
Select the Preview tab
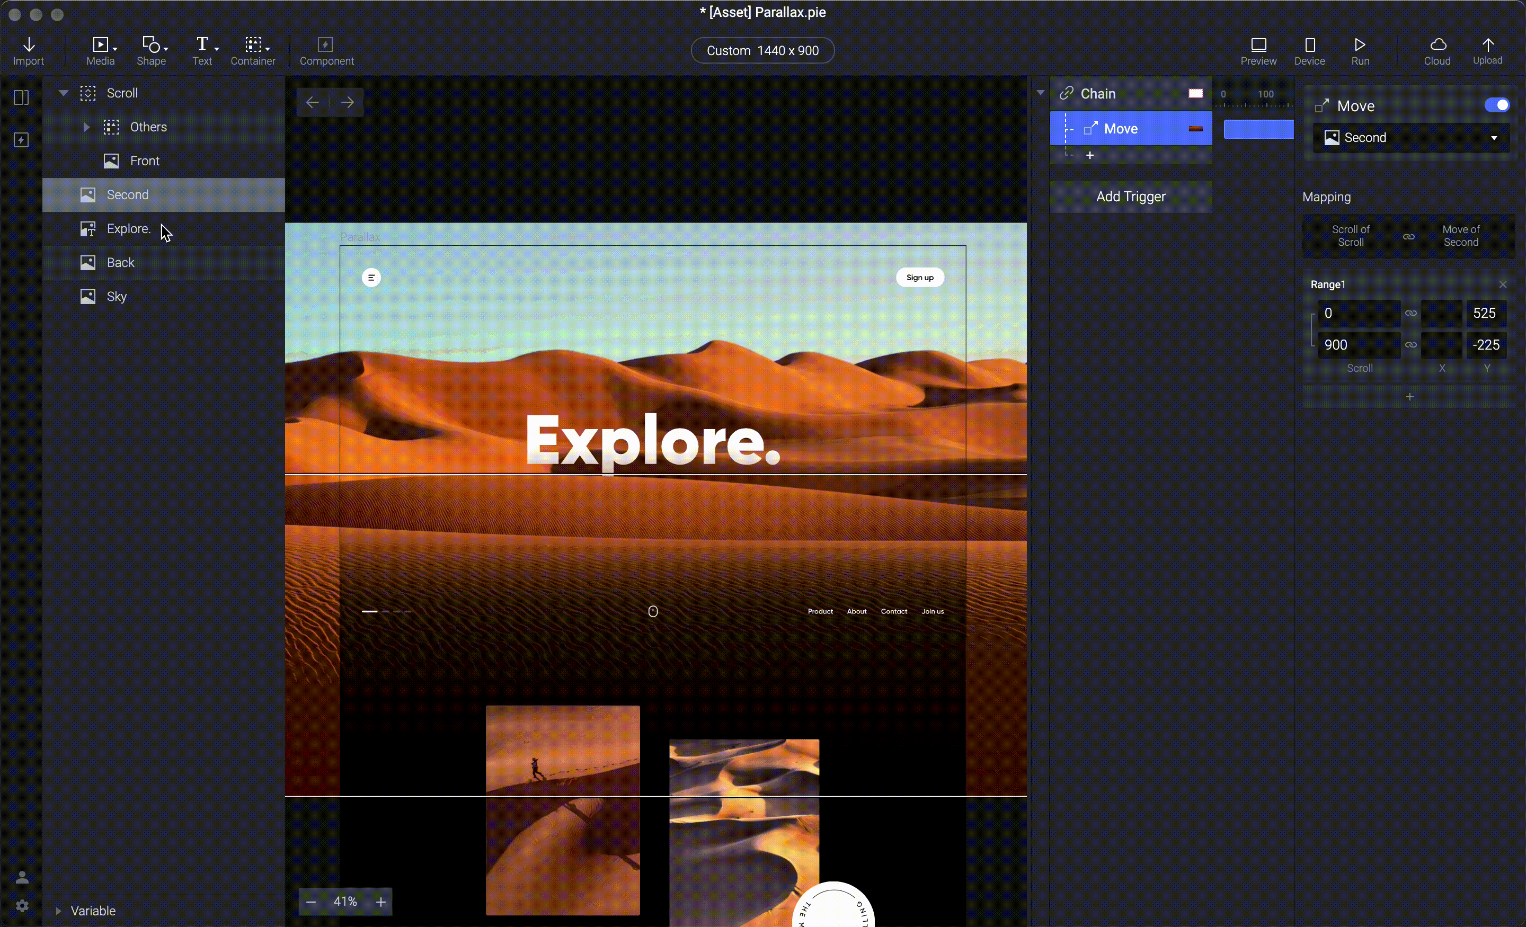pyautogui.click(x=1259, y=50)
